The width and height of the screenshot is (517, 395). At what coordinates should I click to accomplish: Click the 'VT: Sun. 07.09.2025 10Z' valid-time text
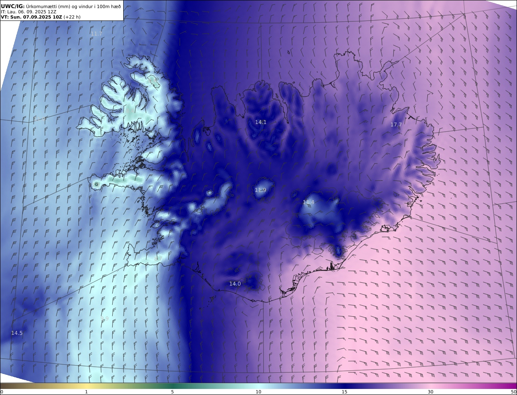31,17
